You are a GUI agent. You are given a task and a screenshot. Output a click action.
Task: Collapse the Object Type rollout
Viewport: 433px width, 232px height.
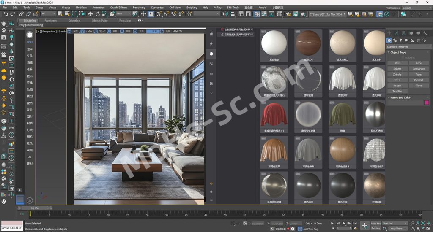(398, 52)
